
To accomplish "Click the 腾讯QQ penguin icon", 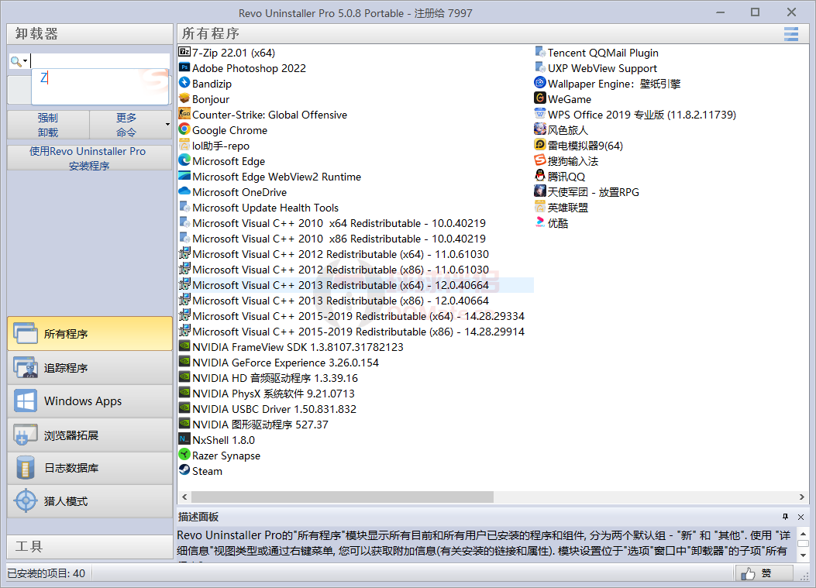I will (540, 177).
